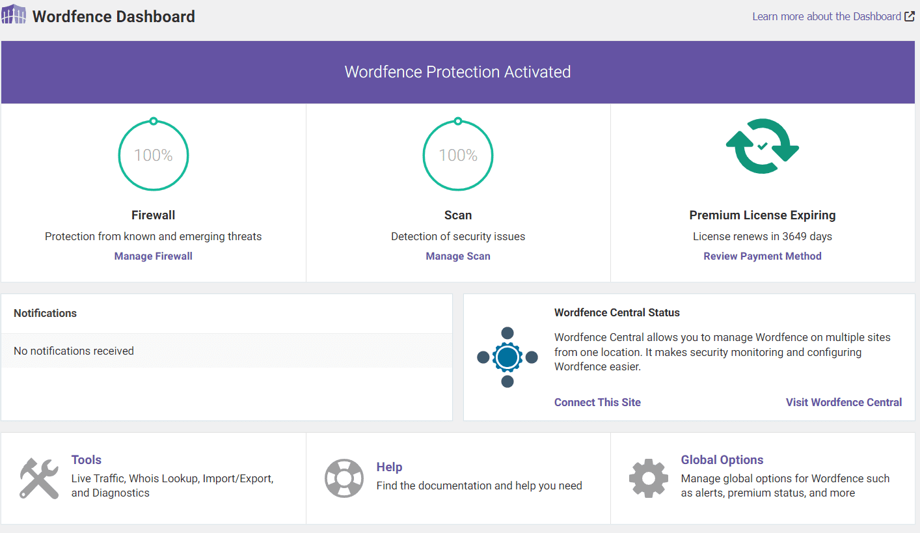Select Review Payment Method link
The height and width of the screenshot is (533, 920).
763,256
